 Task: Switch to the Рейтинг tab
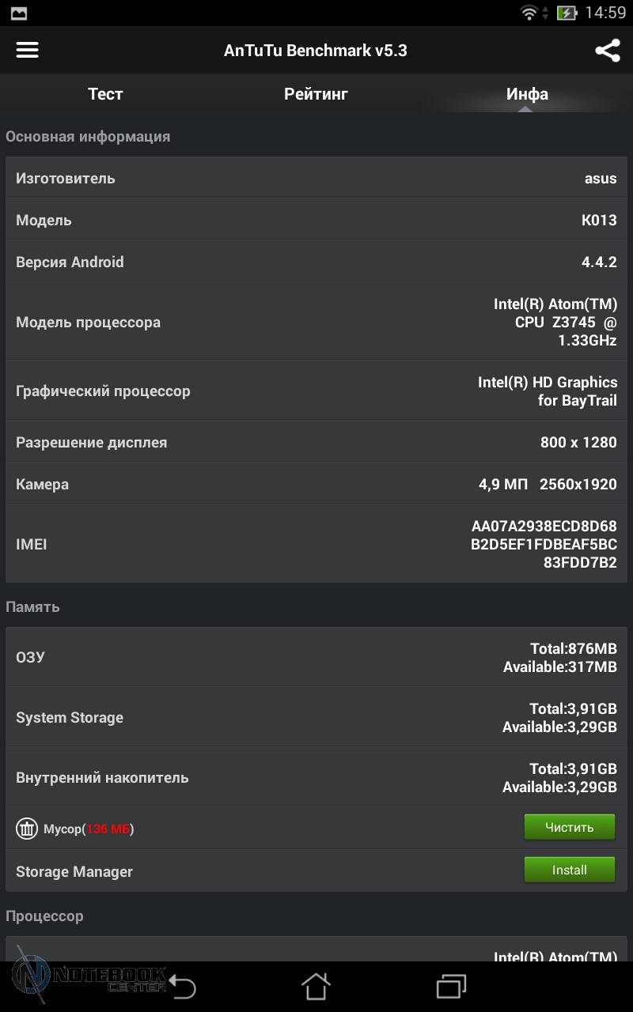pos(316,94)
